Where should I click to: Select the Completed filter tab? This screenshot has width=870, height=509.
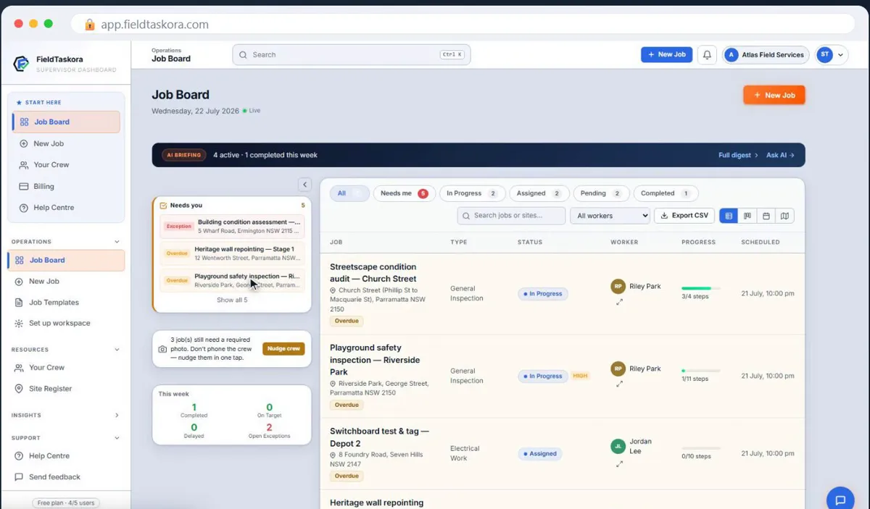coord(666,194)
